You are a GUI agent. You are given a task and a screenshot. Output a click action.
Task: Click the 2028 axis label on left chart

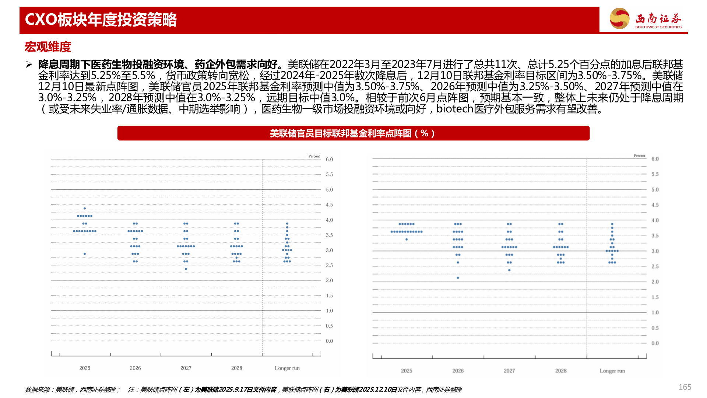coord(237,368)
